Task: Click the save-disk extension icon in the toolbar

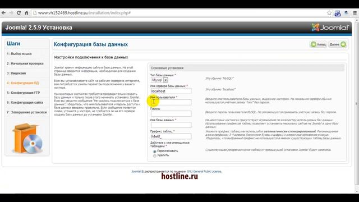Action: [338, 13]
